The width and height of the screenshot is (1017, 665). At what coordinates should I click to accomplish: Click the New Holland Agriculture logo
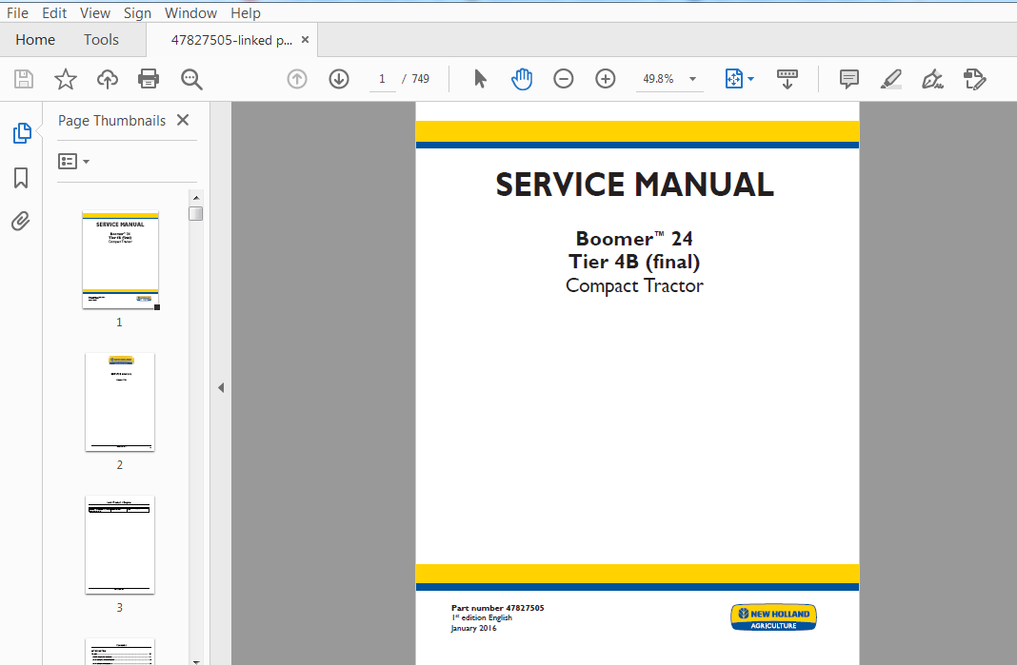[x=774, y=617]
